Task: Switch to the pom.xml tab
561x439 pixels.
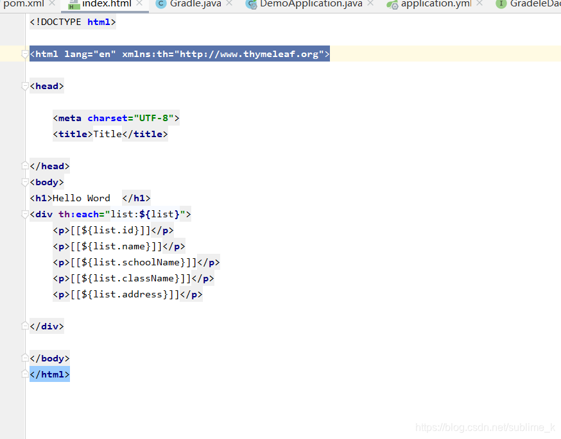Action: click(x=24, y=4)
